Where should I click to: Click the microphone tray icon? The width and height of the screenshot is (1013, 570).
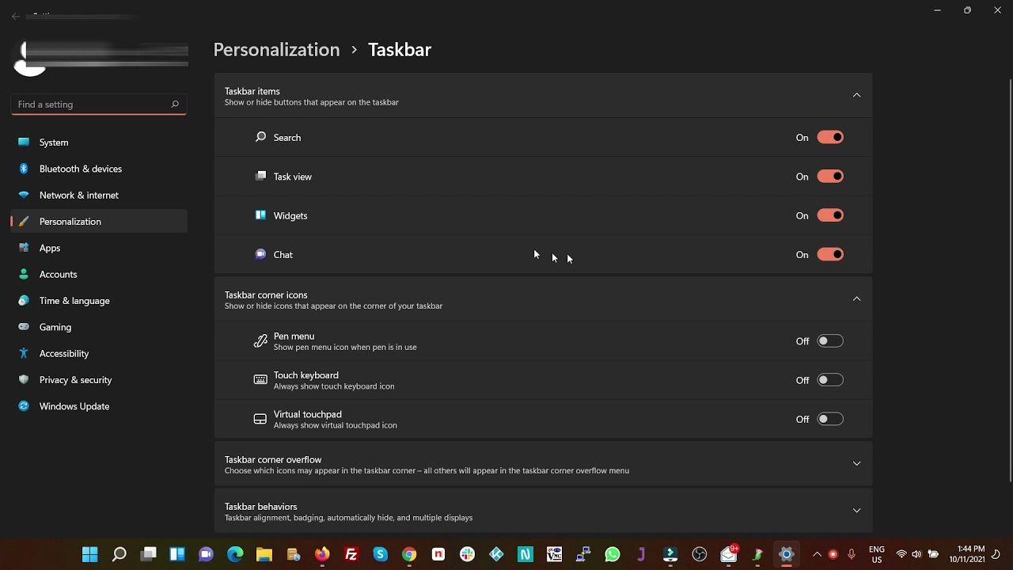click(852, 554)
